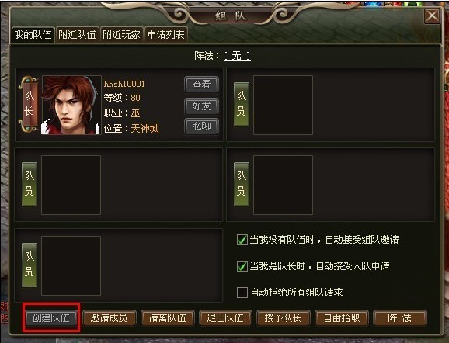Screen dimensions: 449x343
Task: Click the 邀请成员 button
Action: click(x=109, y=318)
